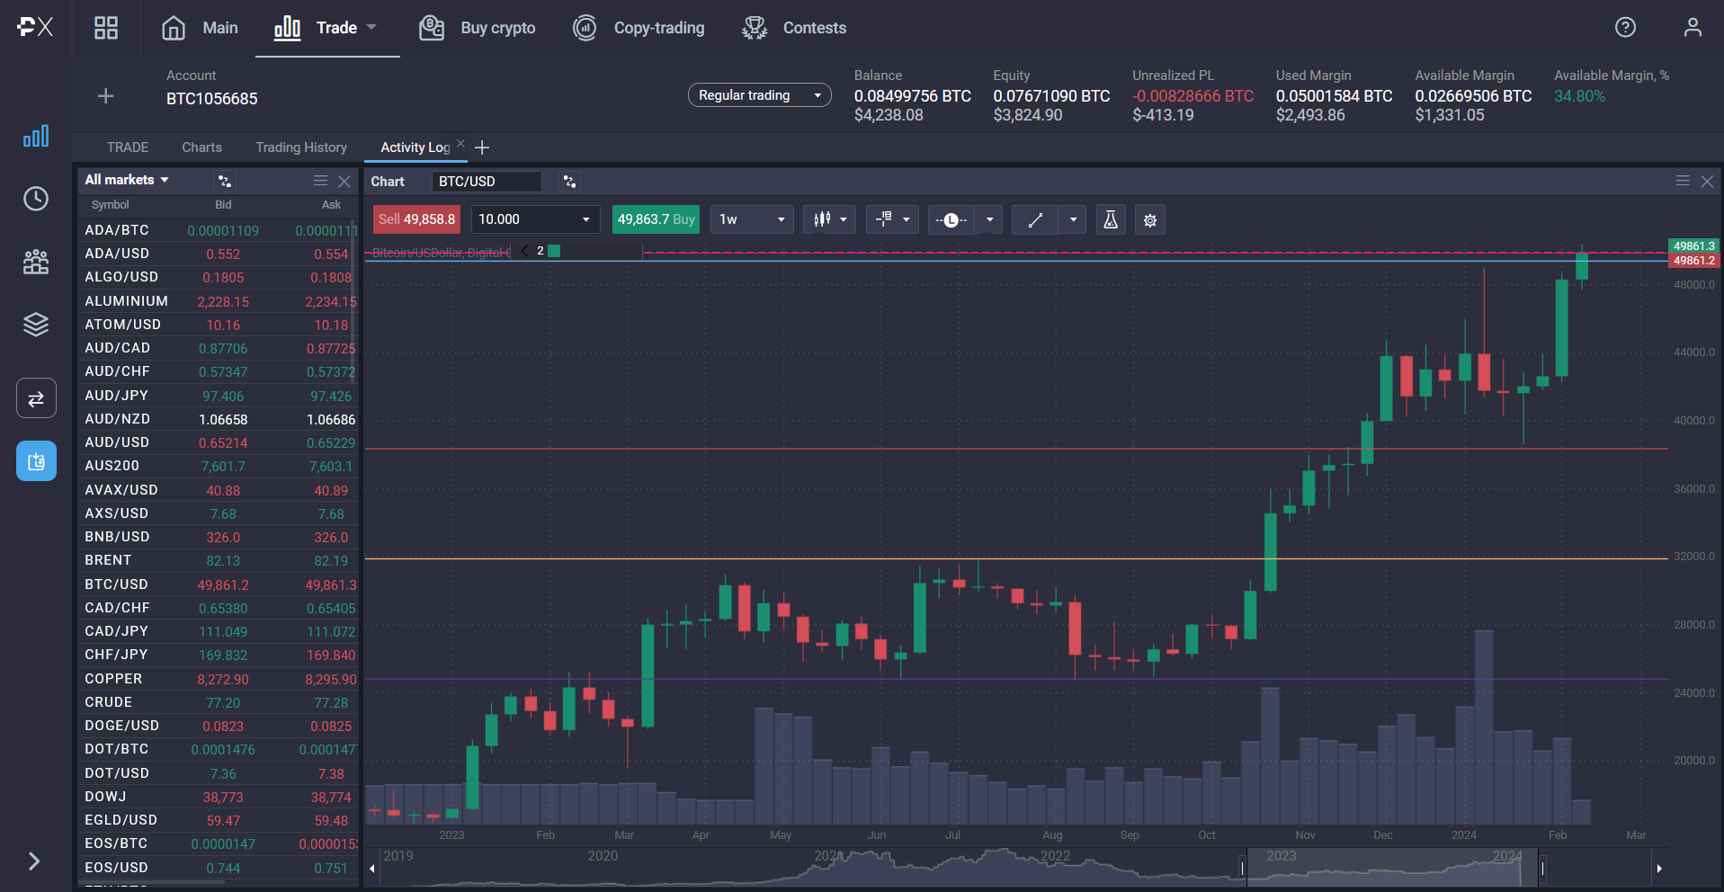
Task: Go to the Main menu item
Action: click(x=200, y=28)
